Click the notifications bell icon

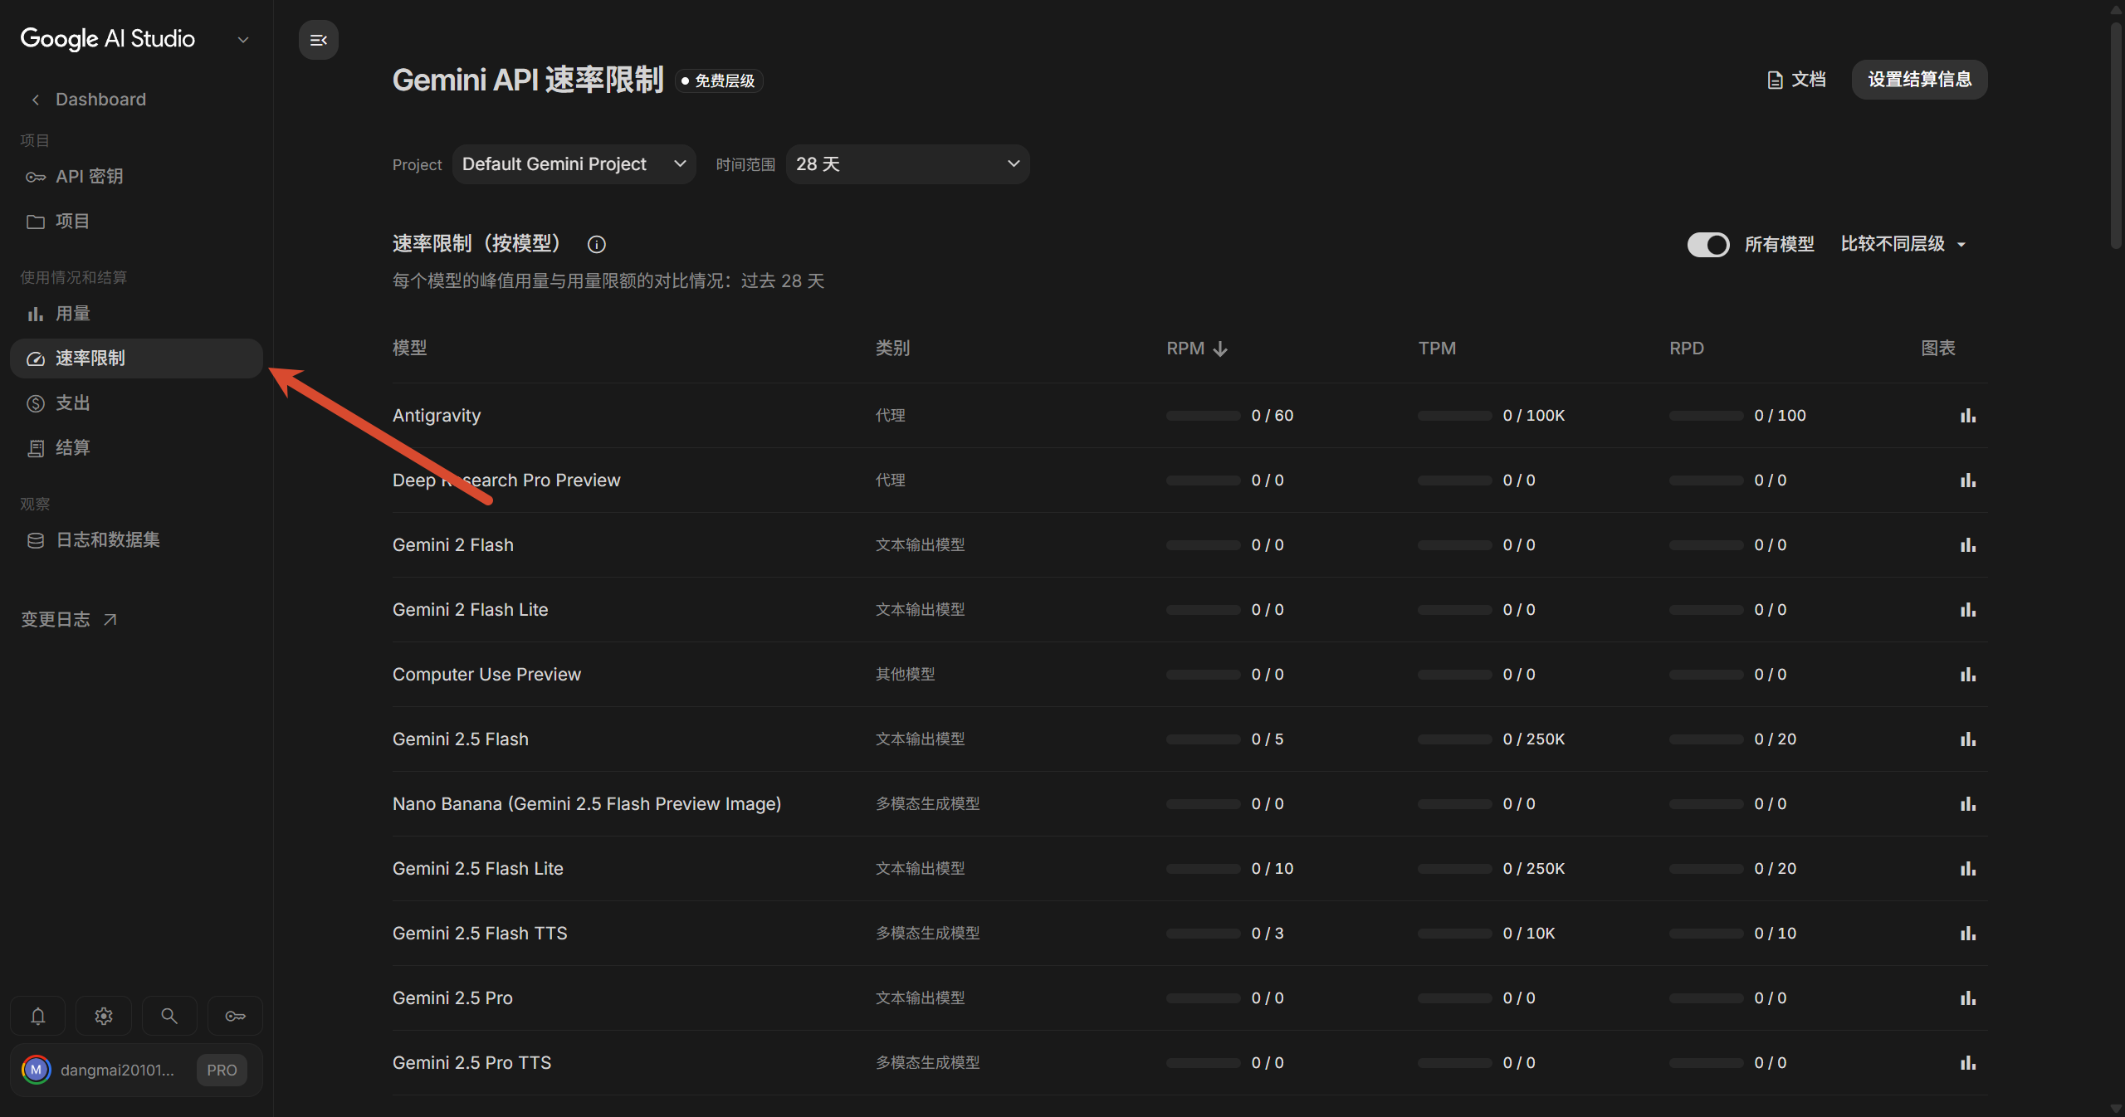(x=38, y=1016)
